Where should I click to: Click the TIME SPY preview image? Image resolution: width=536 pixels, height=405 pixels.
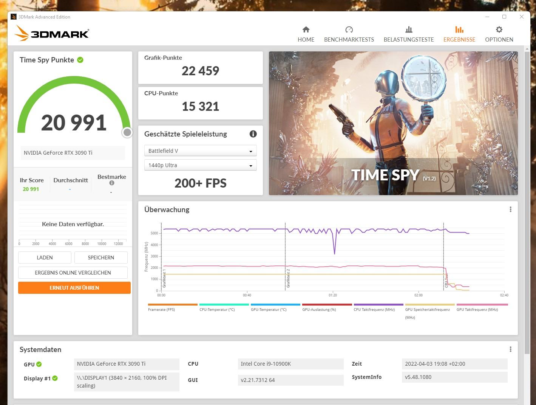click(393, 123)
